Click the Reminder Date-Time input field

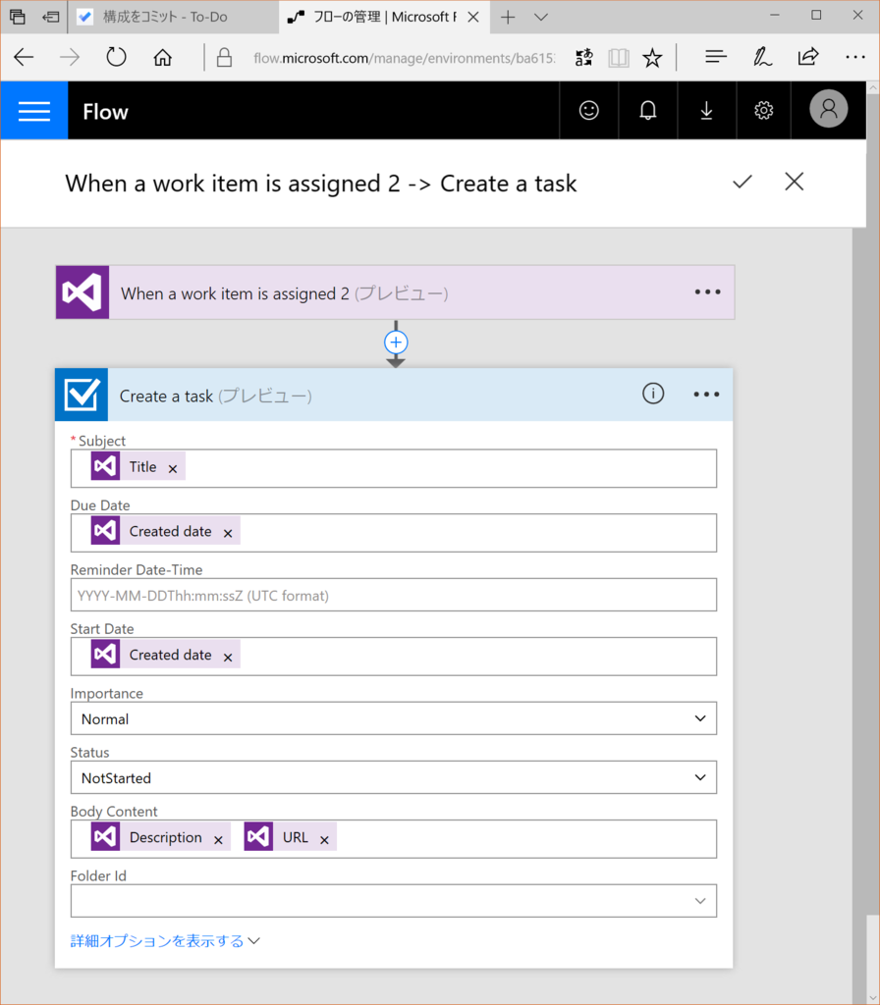coord(394,596)
